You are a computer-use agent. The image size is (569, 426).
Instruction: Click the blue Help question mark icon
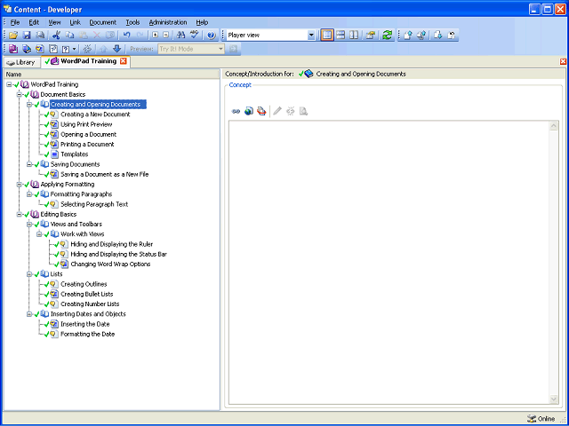212,35
